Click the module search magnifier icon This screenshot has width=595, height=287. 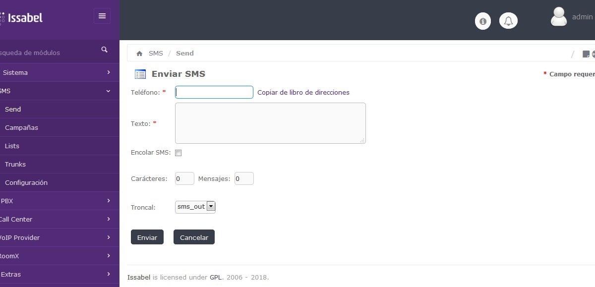pos(105,50)
